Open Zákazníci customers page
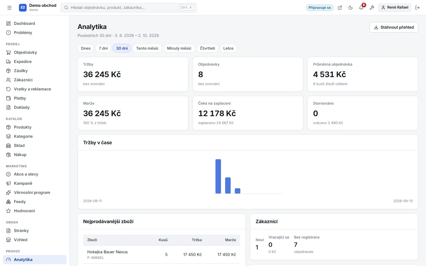Image resolution: width=426 pixels, height=266 pixels. 35,80
